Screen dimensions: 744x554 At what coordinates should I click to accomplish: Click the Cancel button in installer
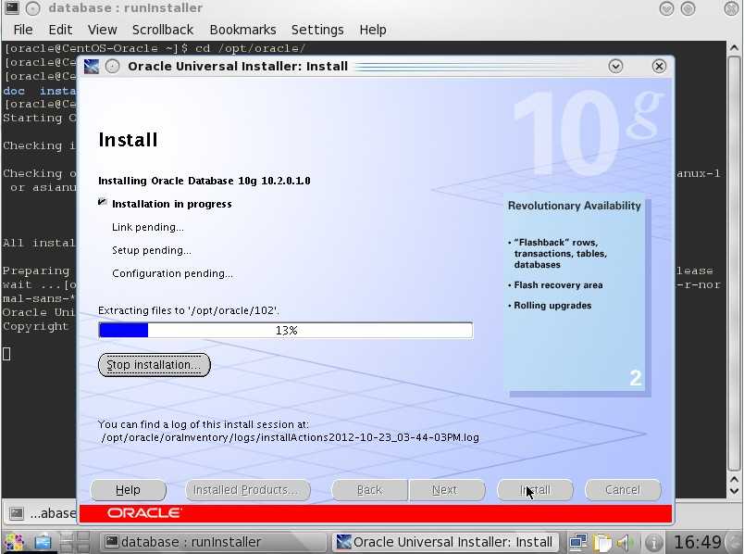[x=623, y=490]
